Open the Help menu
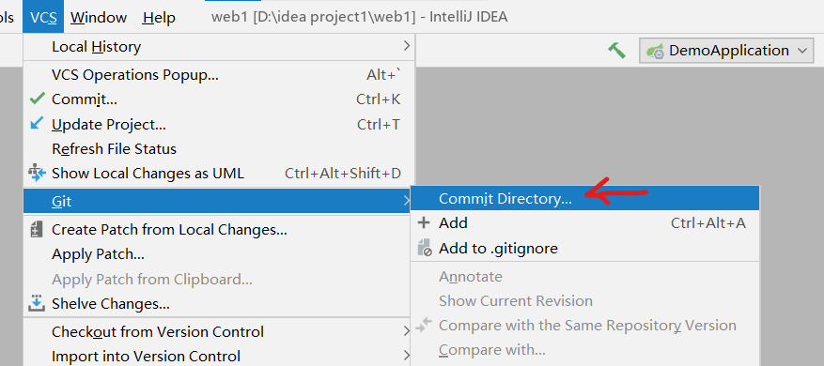Screen dimensions: 824x366 (x=159, y=17)
